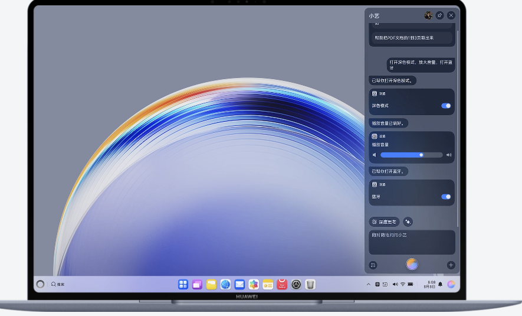The height and width of the screenshot is (316, 522).
Task: Open the notification bell in tray
Action: [x=440, y=284]
